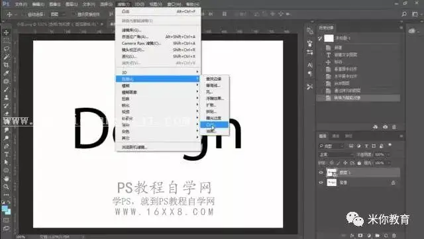
Task: Swap foreground and background colors arrow
Action: pyautogui.click(x=9, y=202)
